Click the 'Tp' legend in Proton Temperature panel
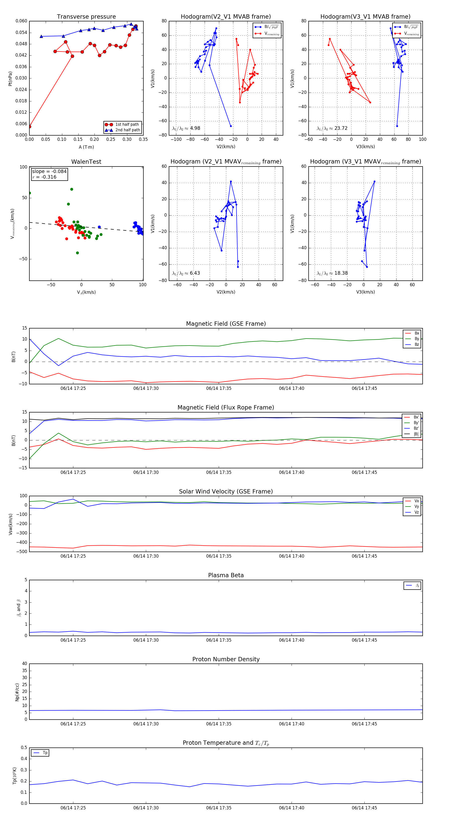 point(40,753)
